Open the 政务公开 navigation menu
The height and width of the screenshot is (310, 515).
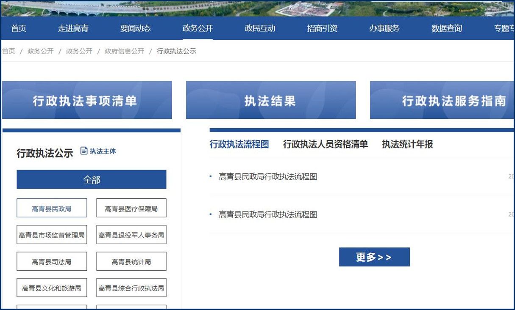click(198, 28)
